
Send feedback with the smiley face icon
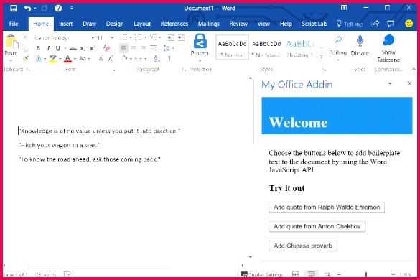pyautogui.click(x=409, y=24)
